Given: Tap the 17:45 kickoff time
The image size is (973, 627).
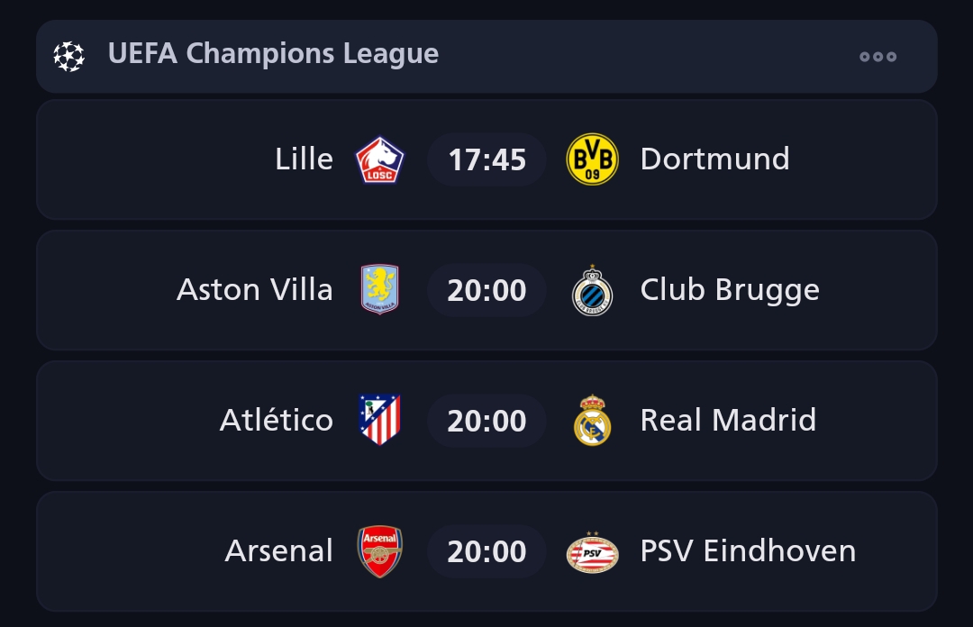Looking at the screenshot, I should pos(486,160).
